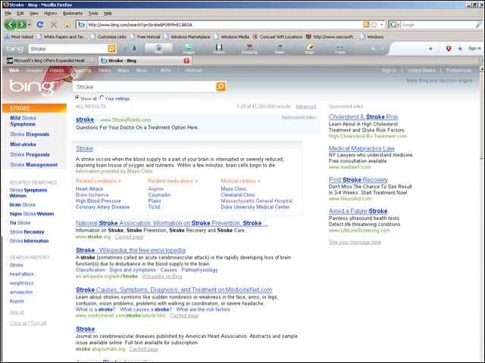Go back with the browser Back arrow

[11, 24]
